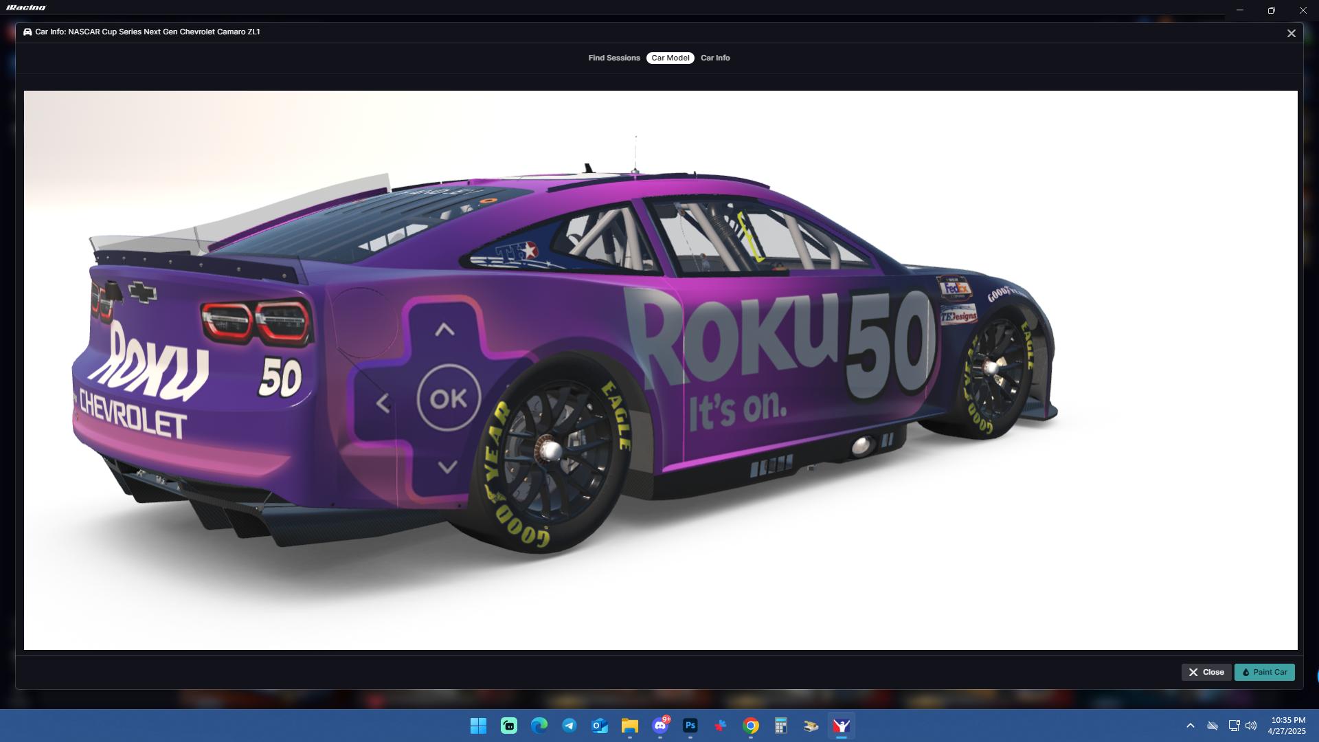Click the iRacing taskbar icon
Image resolution: width=1319 pixels, height=742 pixels.
pyautogui.click(x=841, y=726)
